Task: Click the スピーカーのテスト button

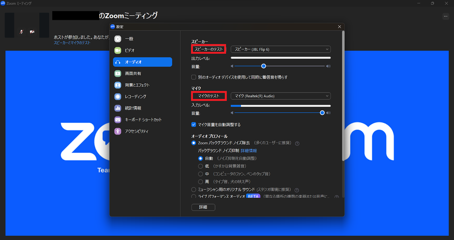Action: point(209,49)
